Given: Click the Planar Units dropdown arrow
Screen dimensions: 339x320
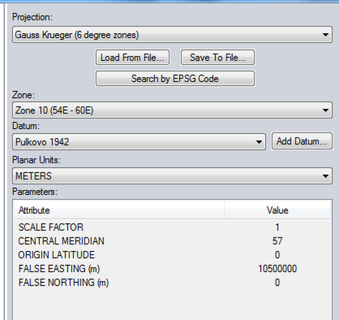Looking at the screenshot, I should (x=325, y=176).
